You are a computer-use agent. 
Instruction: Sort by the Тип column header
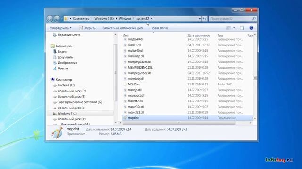(220, 36)
